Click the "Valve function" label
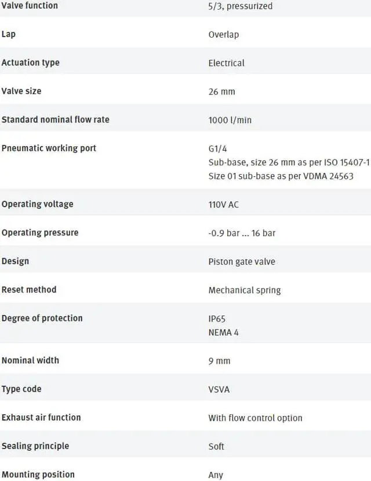The width and height of the screenshot is (371, 481). coord(30,5)
